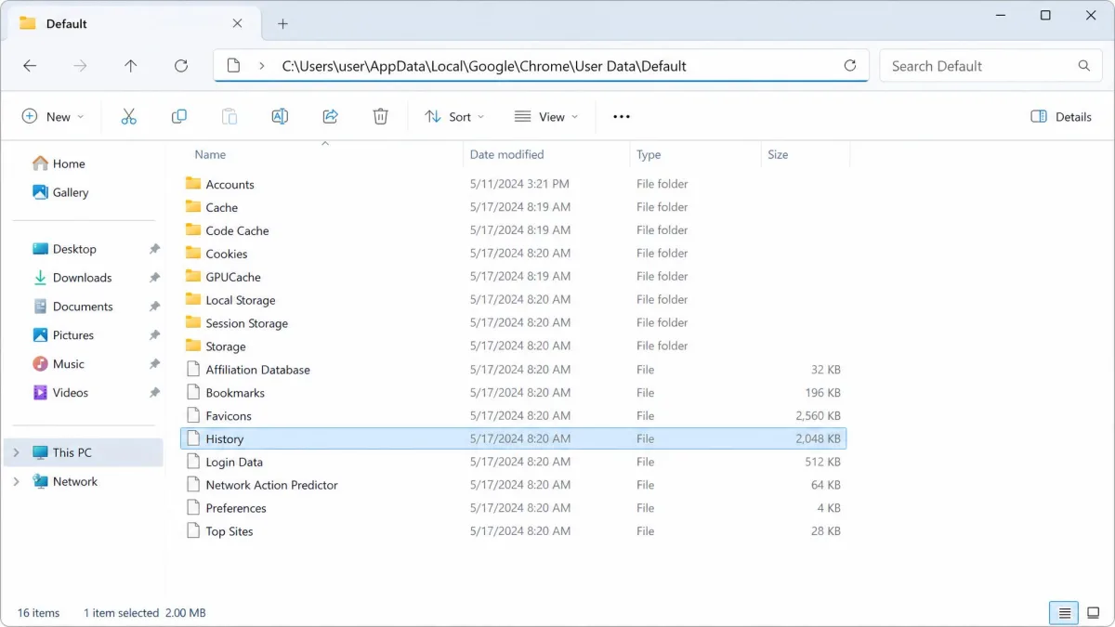
Task: Unpin Pictures using its pin icon
Action: (154, 335)
